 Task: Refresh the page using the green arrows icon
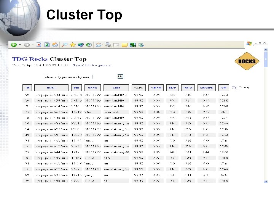coord(47,45)
